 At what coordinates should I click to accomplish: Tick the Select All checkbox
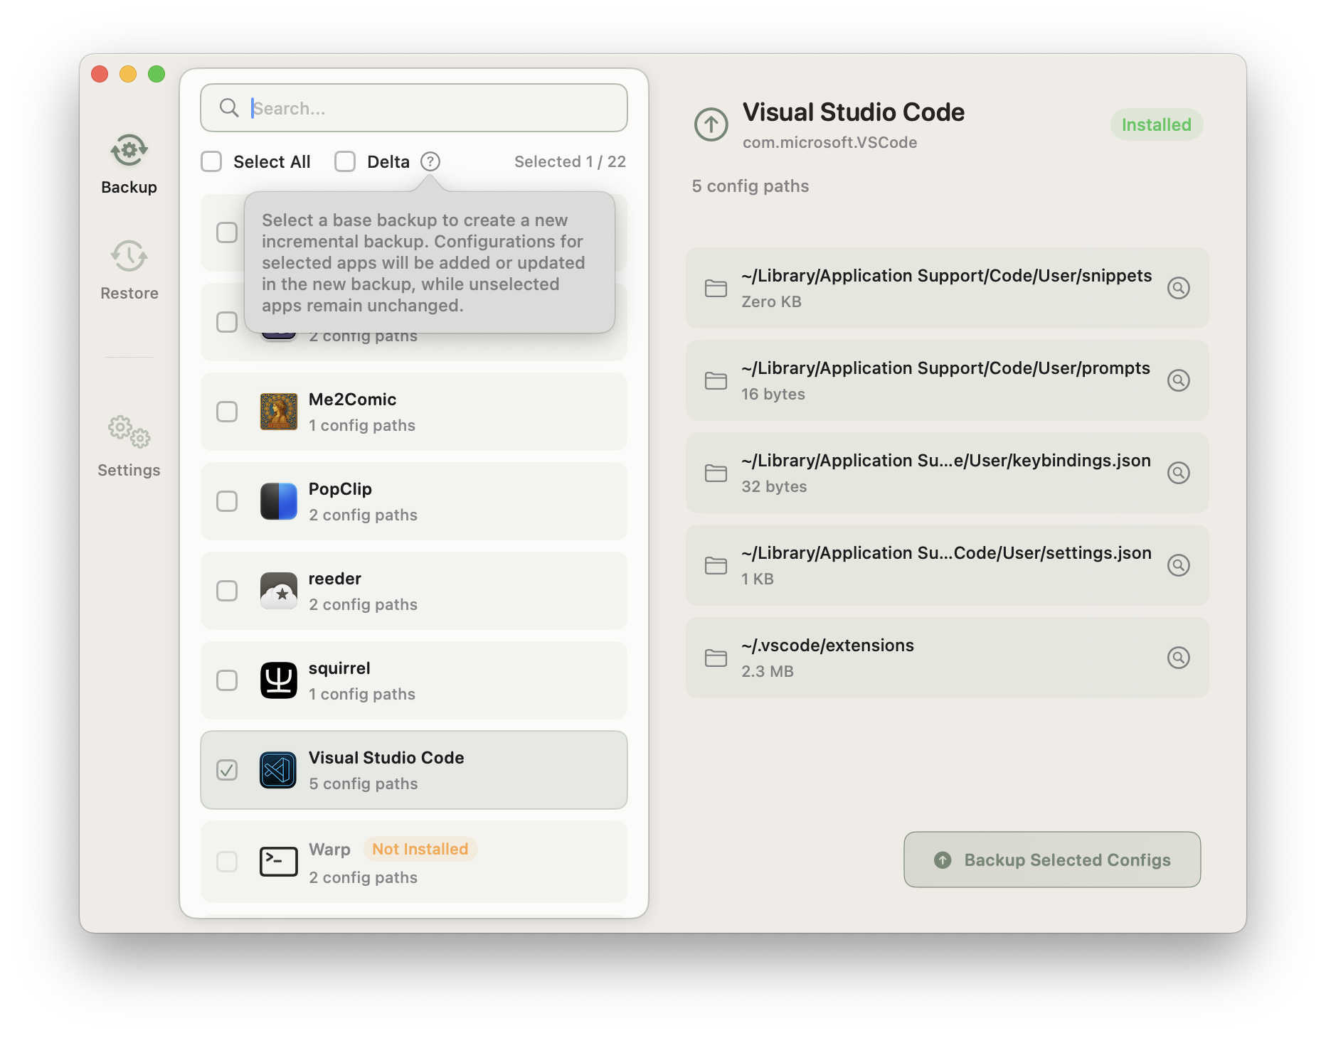pos(211,161)
